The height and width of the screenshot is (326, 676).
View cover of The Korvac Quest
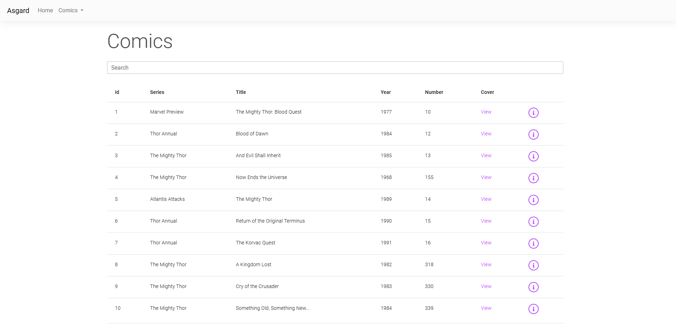coord(486,243)
